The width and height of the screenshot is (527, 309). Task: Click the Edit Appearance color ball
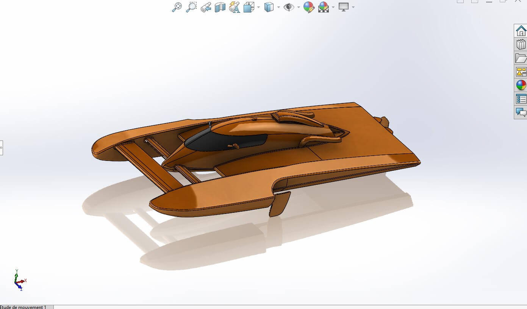pyautogui.click(x=309, y=7)
